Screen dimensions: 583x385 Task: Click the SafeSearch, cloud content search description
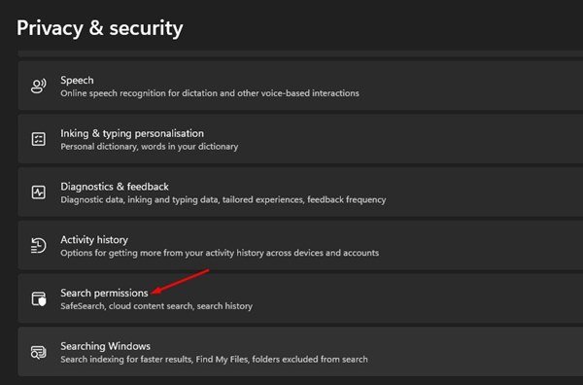click(156, 306)
